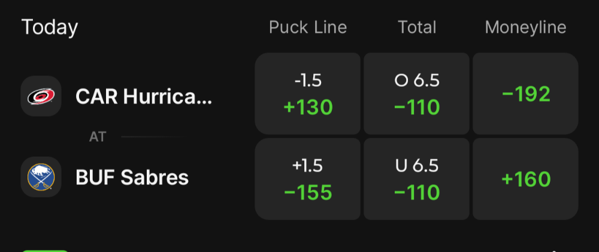This screenshot has height=252, width=599.
Task: Choose the Hurricanes -192 moneyline
Action: coord(525,93)
